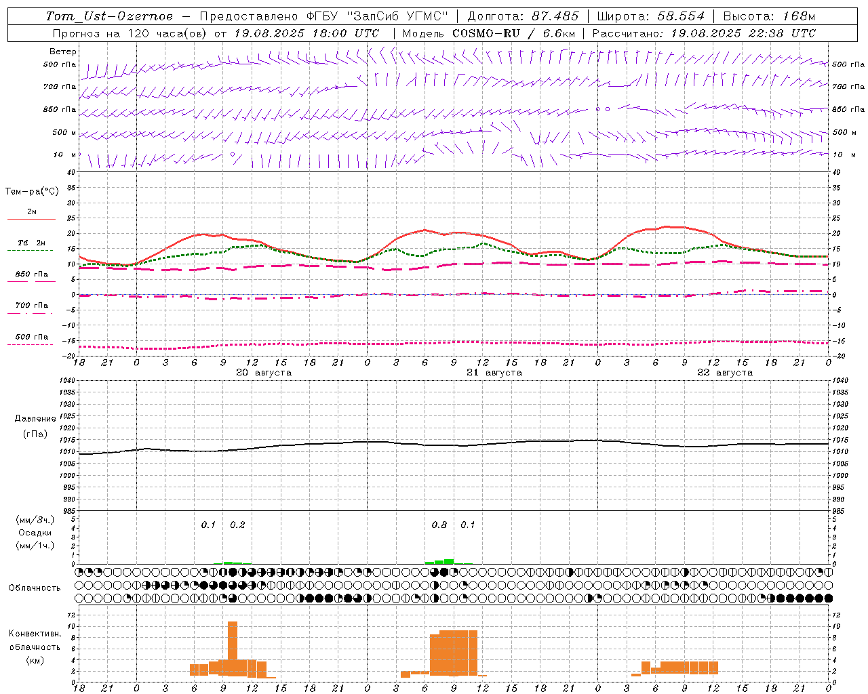
Task: Click the 20 августа date label
Action: click(x=264, y=373)
